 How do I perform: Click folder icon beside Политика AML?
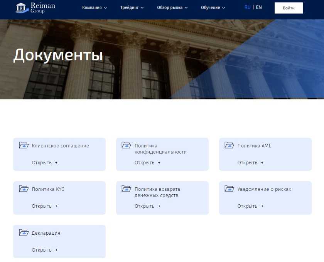[x=229, y=145]
